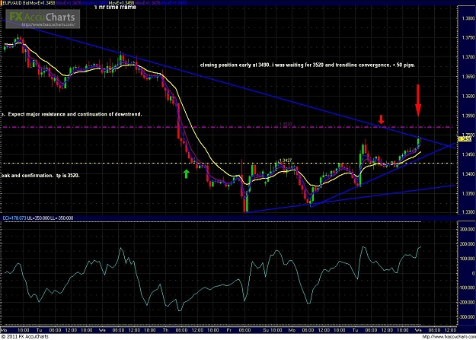Click 1.3650 on the price axis
Screen dimensions: 476x340
tap(468, 76)
